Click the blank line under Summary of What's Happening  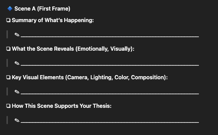tap(110, 36)
